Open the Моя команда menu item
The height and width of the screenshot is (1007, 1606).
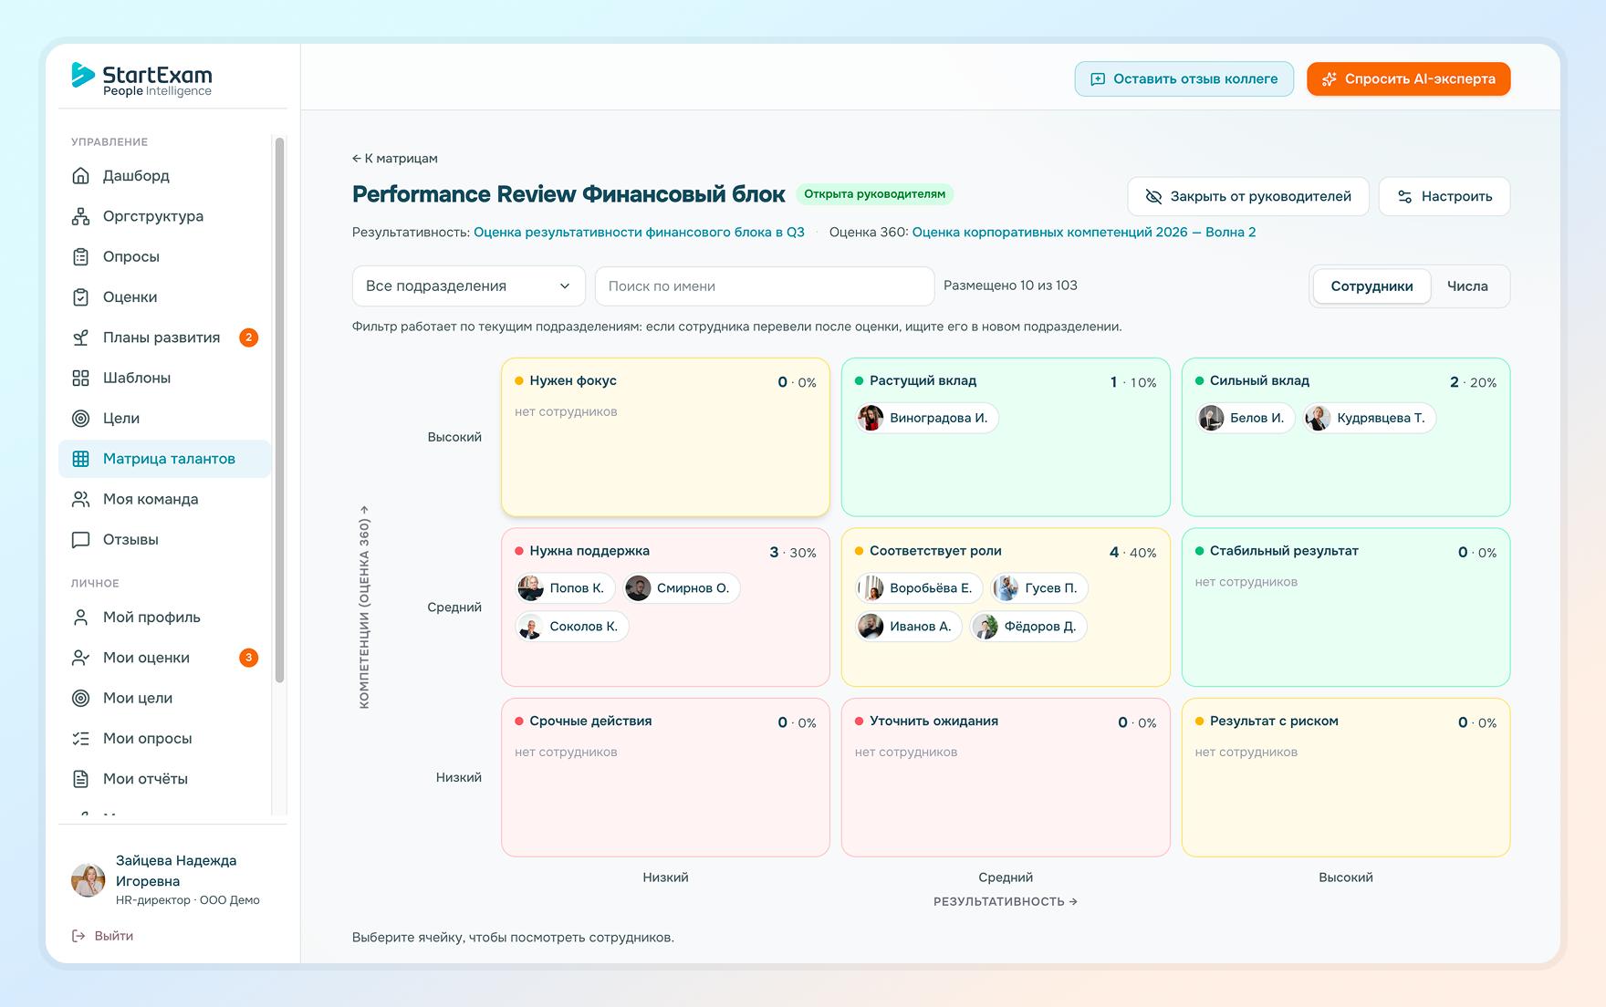point(164,499)
